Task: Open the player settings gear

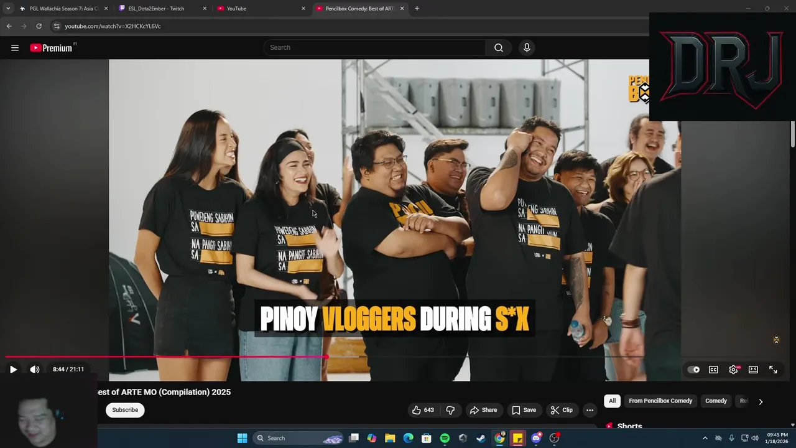Action: click(x=734, y=370)
